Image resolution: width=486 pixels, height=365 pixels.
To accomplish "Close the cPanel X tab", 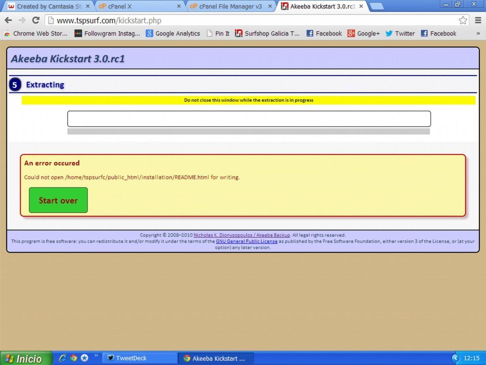I will [x=179, y=6].
